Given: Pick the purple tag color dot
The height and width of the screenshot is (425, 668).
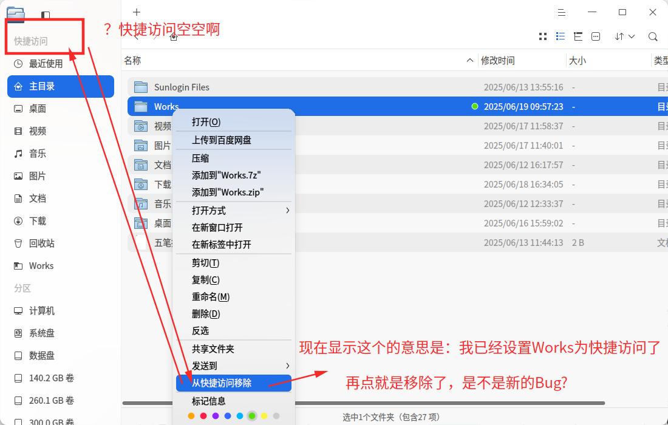Looking at the screenshot, I should [x=216, y=416].
